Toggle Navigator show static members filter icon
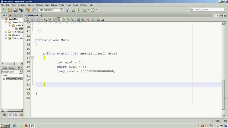The image size is (228, 128). (16, 114)
